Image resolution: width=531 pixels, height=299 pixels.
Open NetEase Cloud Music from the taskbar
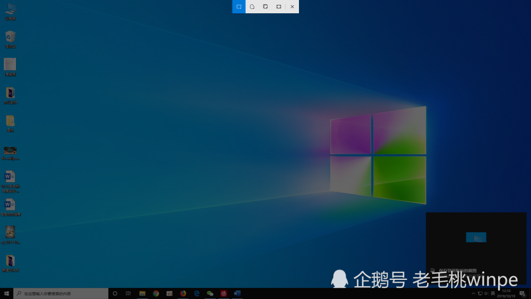point(224,294)
